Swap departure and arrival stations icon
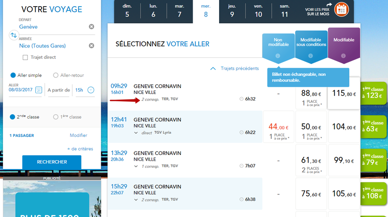The image size is (388, 217). pos(13,36)
